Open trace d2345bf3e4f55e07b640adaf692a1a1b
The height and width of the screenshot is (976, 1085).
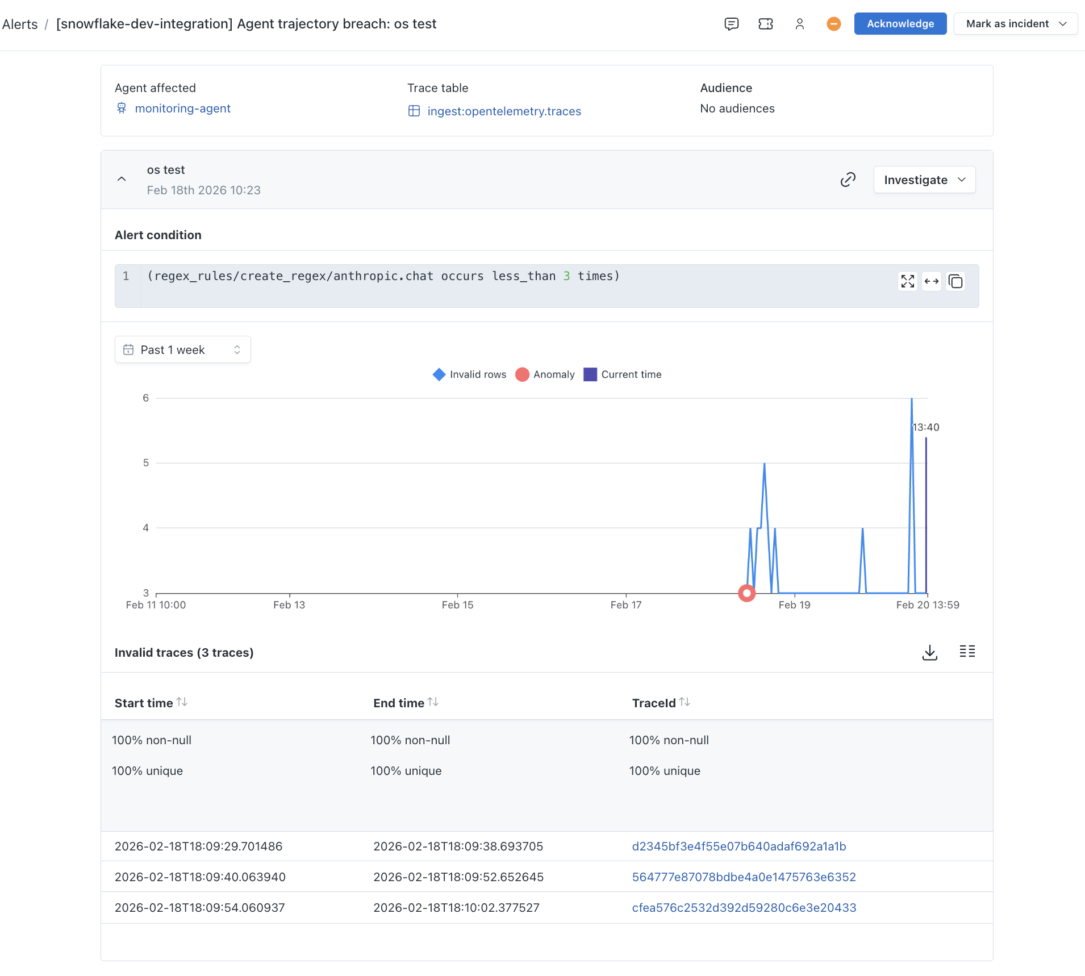[x=739, y=846]
